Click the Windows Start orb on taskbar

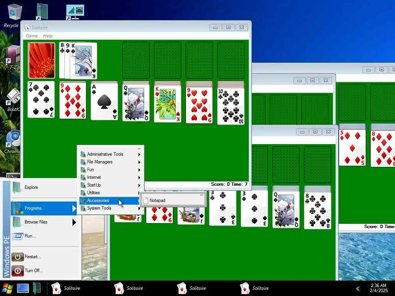click(7, 288)
